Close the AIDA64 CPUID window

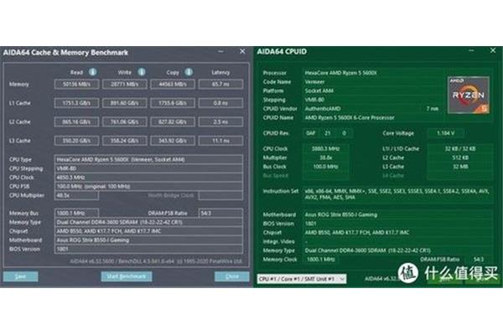493,50
